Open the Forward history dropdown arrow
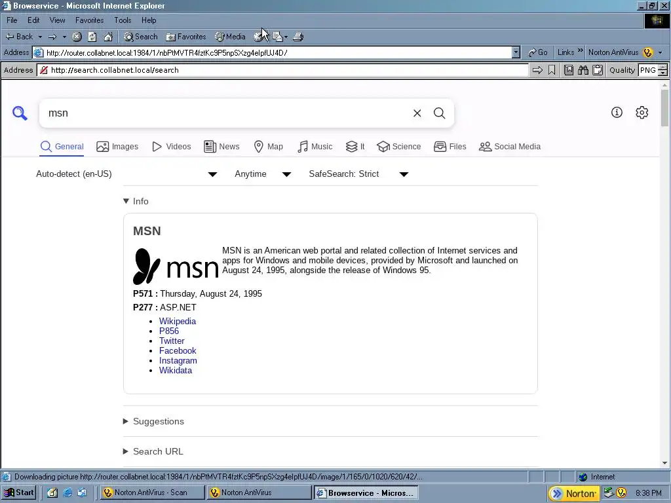 [x=64, y=37]
